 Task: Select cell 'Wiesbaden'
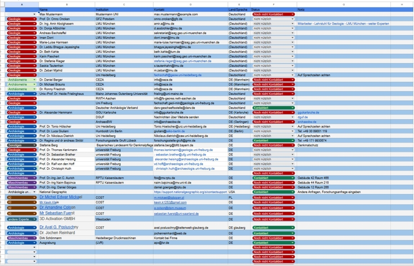point(124,219)
